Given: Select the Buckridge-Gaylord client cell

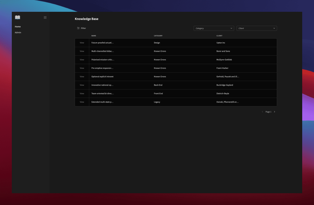Looking at the screenshot, I should tap(225, 85).
